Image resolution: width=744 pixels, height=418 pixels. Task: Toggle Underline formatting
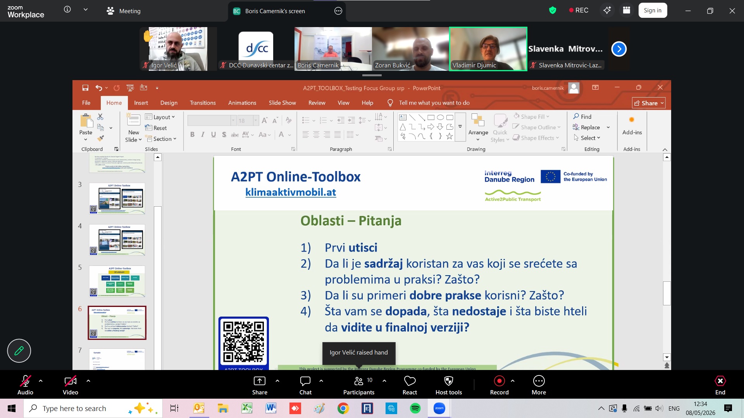[214, 135]
